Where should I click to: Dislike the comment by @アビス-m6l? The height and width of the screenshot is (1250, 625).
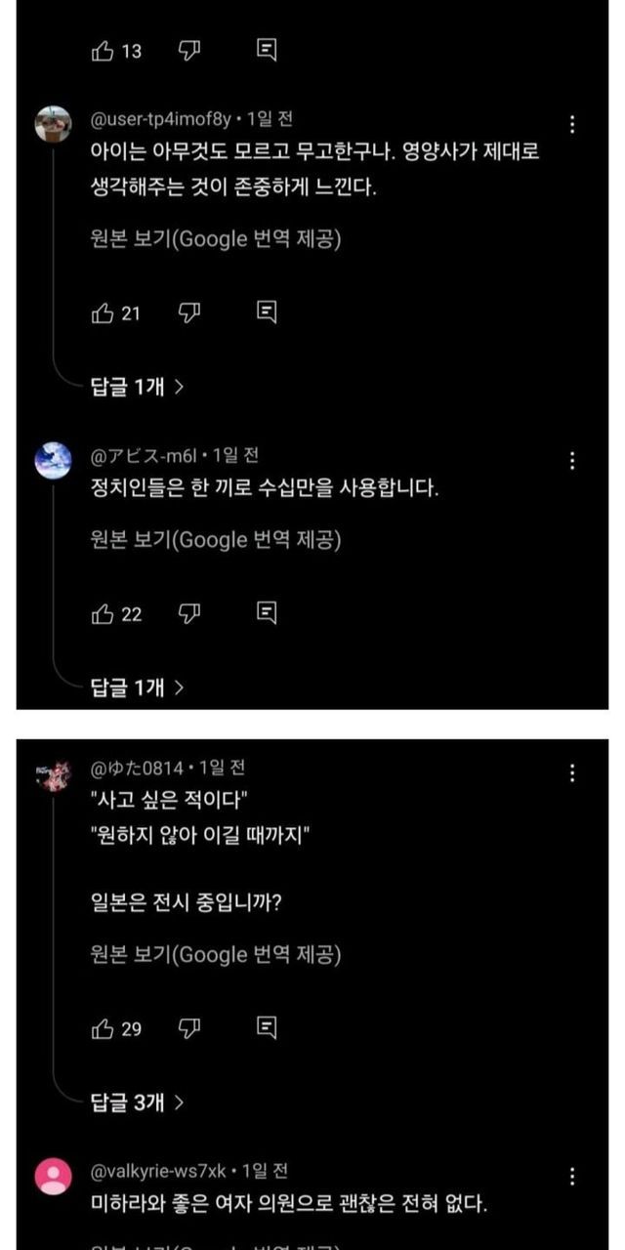pyautogui.click(x=189, y=613)
